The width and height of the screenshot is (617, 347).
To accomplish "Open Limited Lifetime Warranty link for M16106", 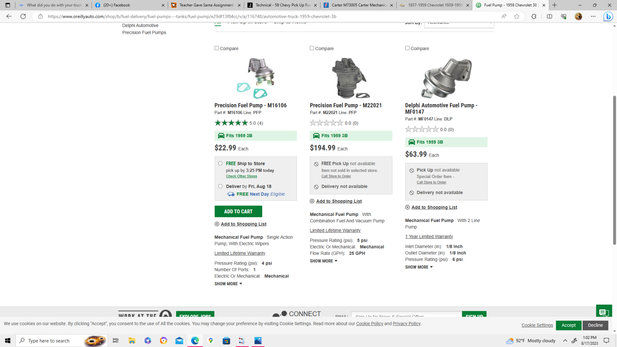I will pyautogui.click(x=240, y=253).
